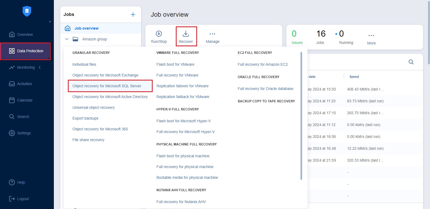Select Object recovery for Microsoft SQL Server
Screen dimensions: 430x209
tap(107, 86)
